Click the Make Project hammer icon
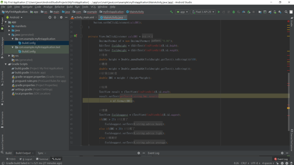The width and height of the screenshot is (294, 165). [171, 12]
